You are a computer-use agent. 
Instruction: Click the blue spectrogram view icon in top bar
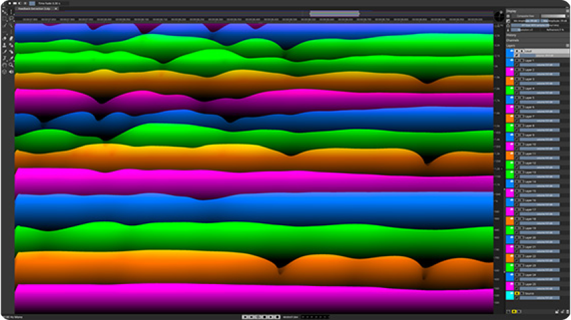pos(32,3)
